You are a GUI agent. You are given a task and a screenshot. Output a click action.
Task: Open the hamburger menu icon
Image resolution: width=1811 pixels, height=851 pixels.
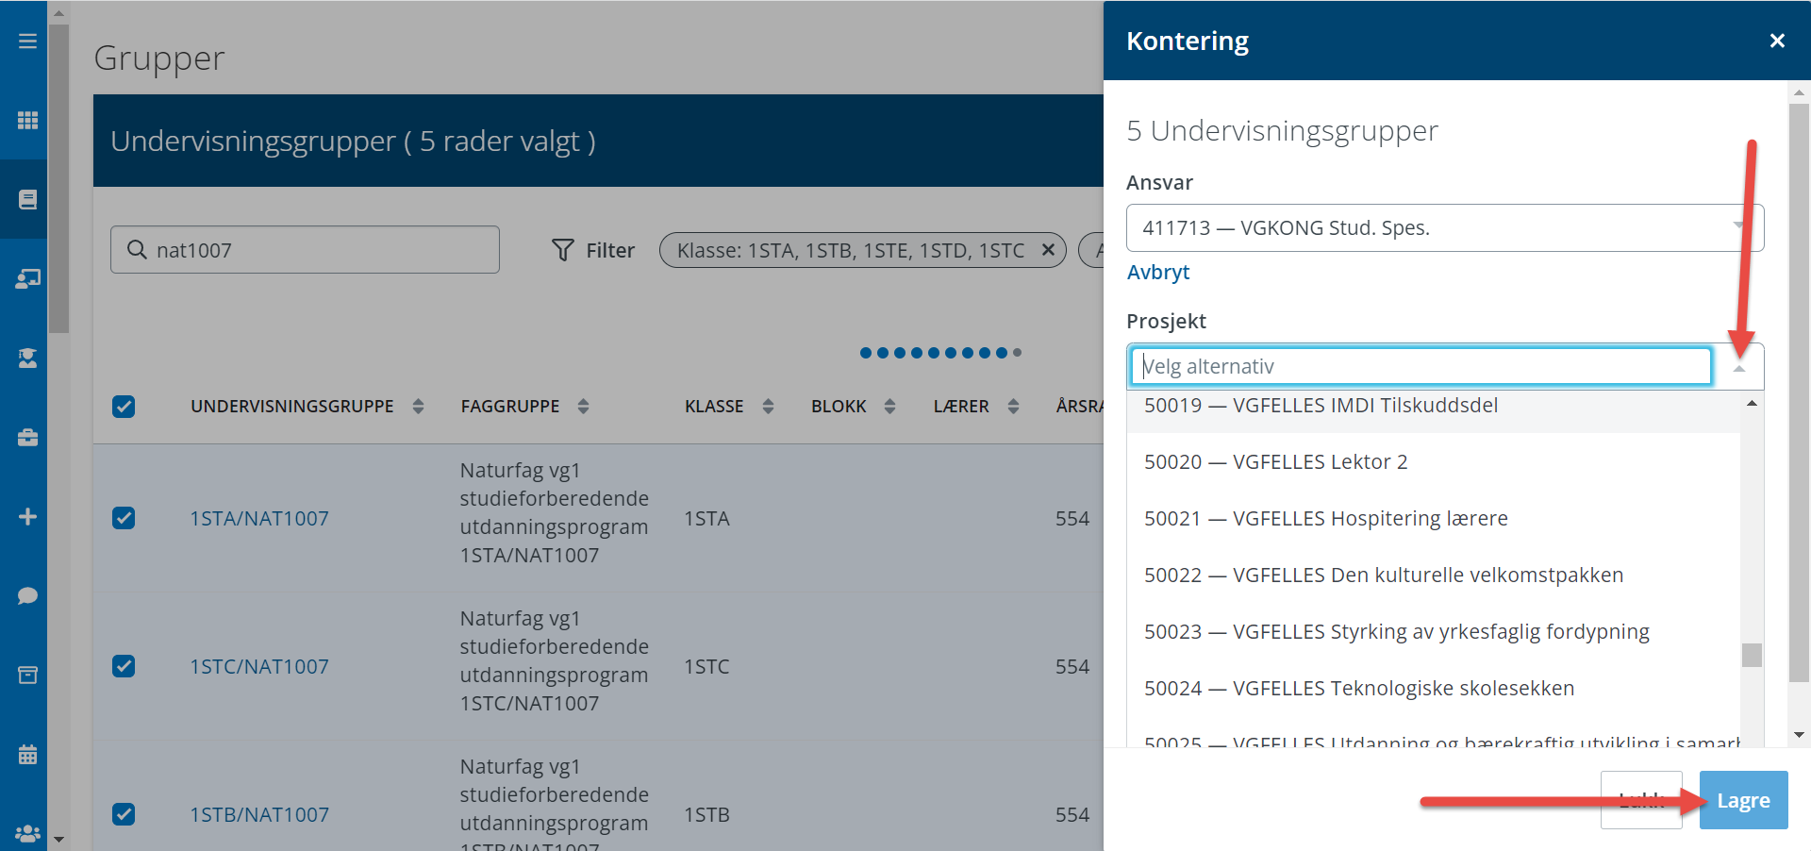pos(27,41)
